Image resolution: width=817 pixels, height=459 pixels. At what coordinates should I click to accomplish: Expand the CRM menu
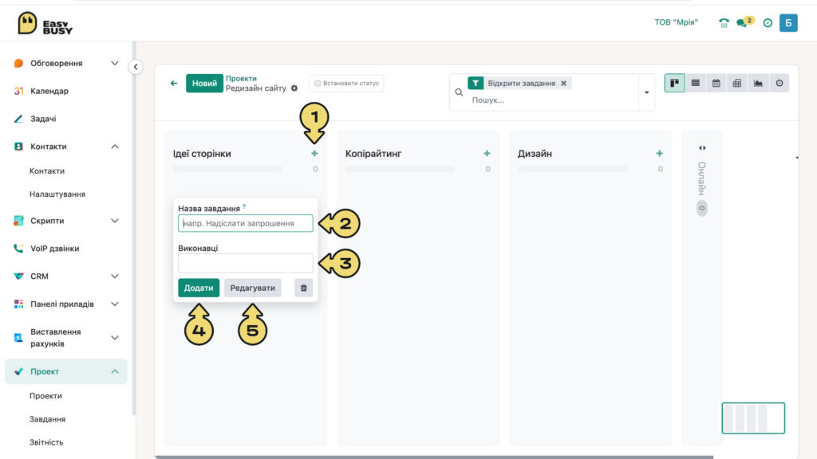[115, 277]
